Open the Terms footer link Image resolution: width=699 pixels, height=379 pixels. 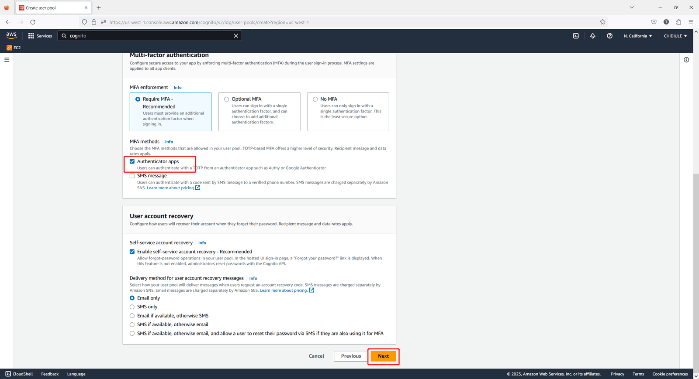click(638, 374)
